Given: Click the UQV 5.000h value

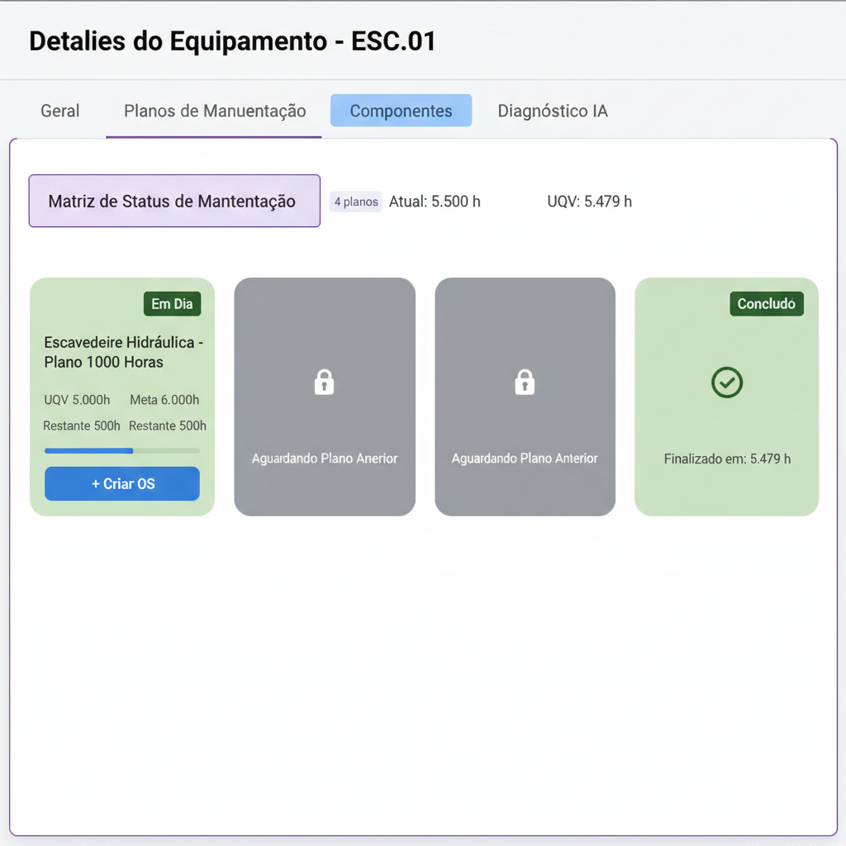Looking at the screenshot, I should (77, 400).
